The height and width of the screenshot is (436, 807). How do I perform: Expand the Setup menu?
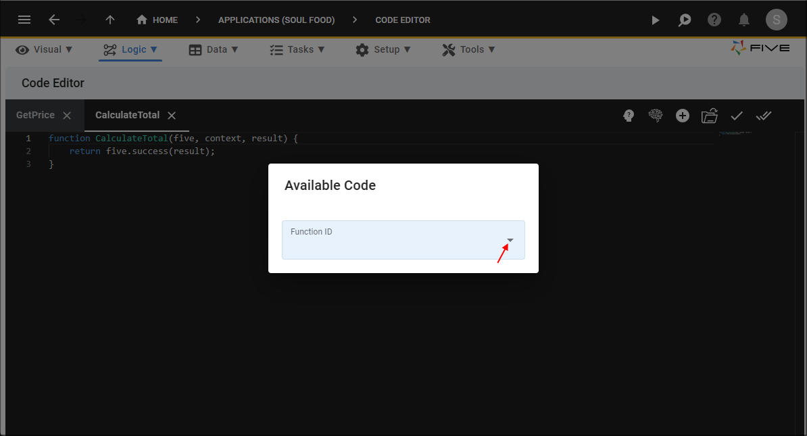(383, 49)
